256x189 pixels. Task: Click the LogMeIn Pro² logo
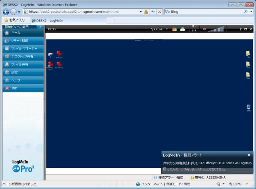(x=23, y=166)
